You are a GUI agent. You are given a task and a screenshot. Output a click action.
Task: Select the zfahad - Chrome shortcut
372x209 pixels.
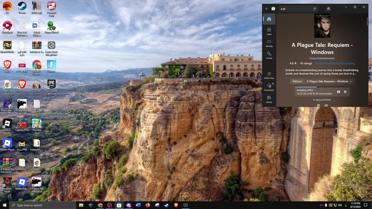(37, 68)
